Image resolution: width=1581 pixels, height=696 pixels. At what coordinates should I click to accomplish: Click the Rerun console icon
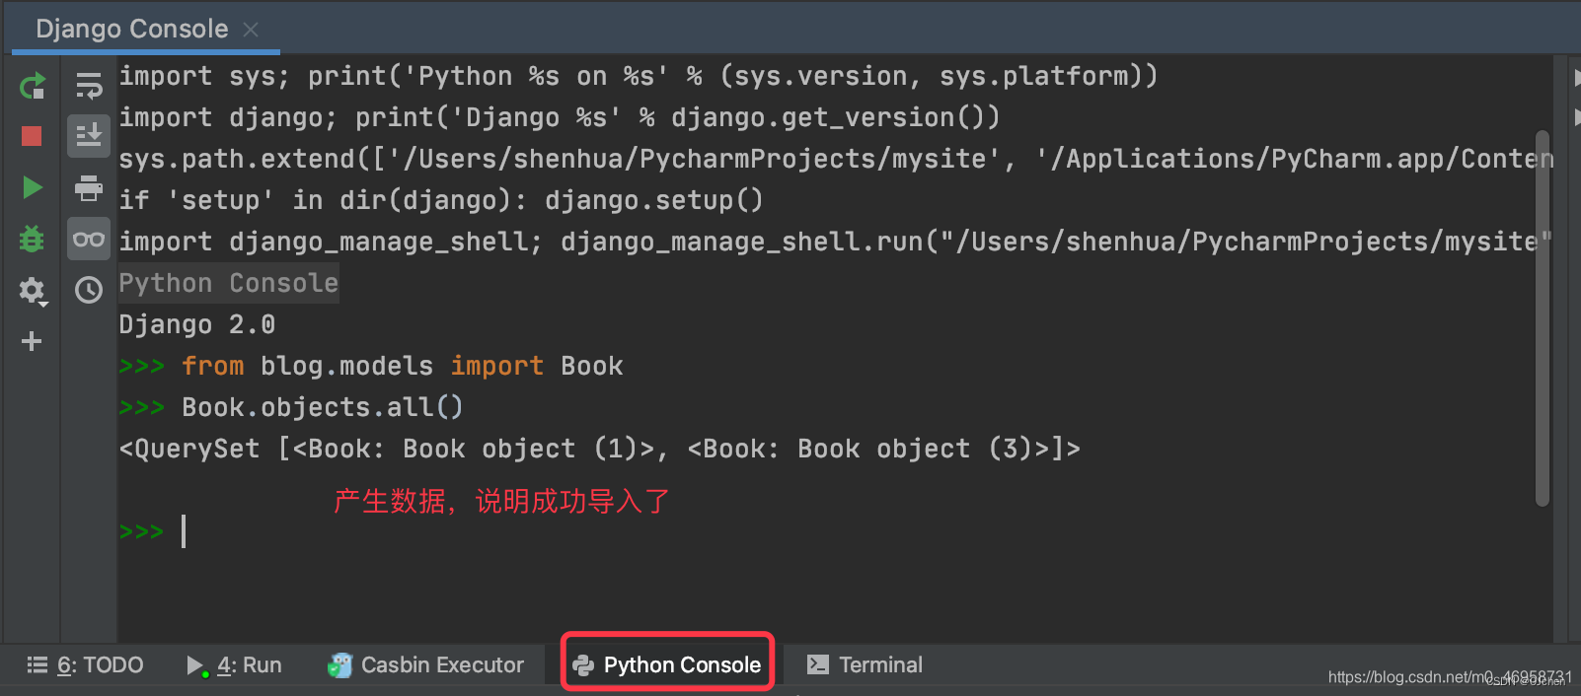pyautogui.click(x=32, y=86)
